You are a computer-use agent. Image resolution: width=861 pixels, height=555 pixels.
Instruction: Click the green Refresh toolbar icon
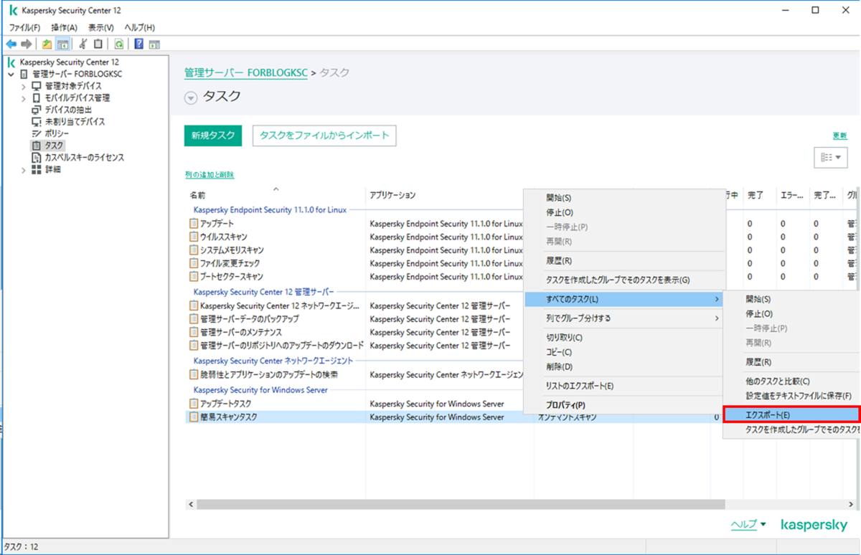coord(119,44)
